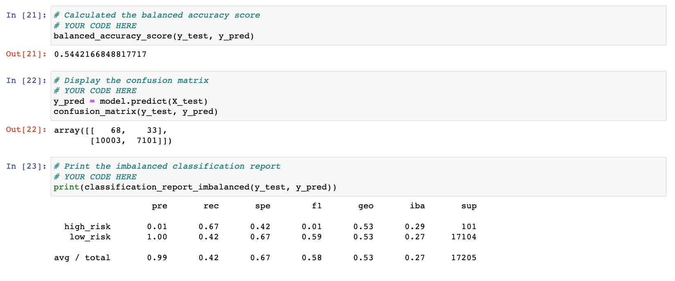Click the low_risk support value 17104
Screen dimensions: 675x281
tap(464, 237)
